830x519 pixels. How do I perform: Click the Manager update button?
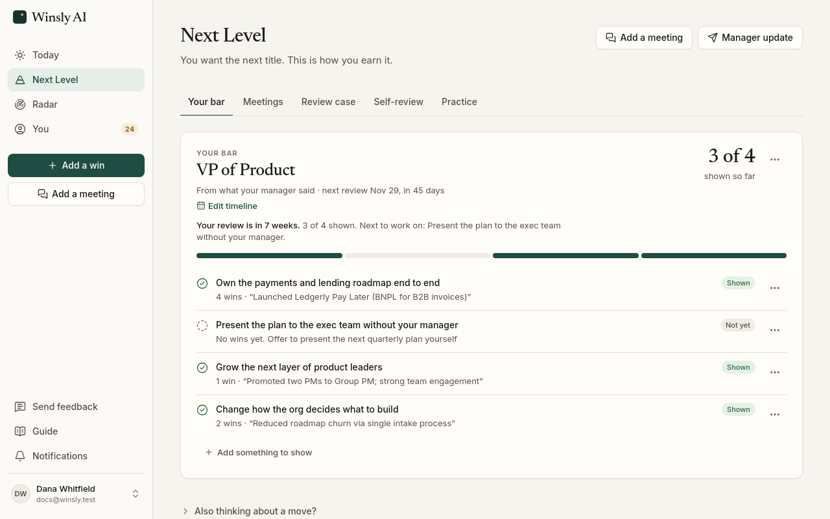[x=750, y=38]
